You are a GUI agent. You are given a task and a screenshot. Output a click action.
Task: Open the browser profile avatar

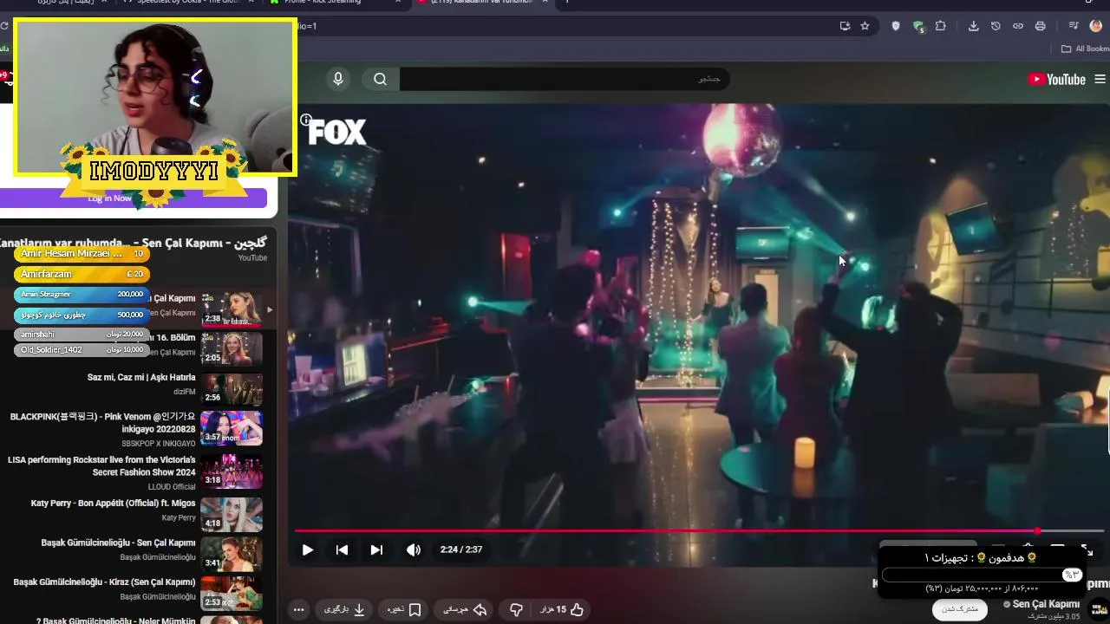tap(1095, 26)
